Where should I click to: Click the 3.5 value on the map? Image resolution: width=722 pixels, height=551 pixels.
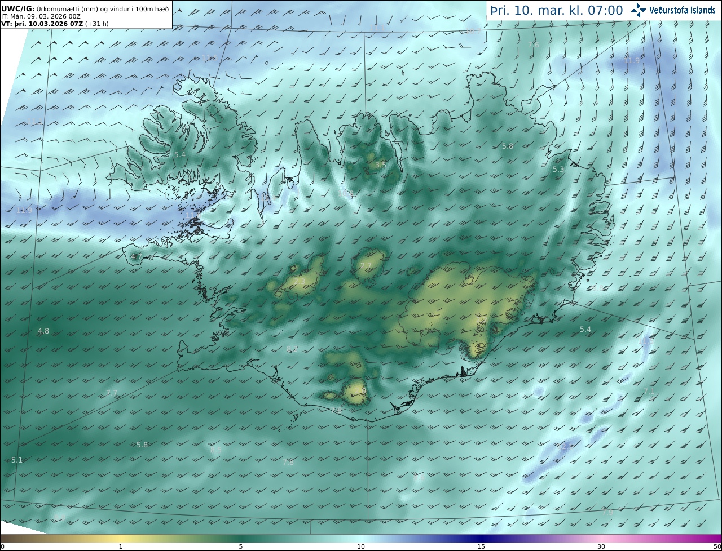pos(381,165)
